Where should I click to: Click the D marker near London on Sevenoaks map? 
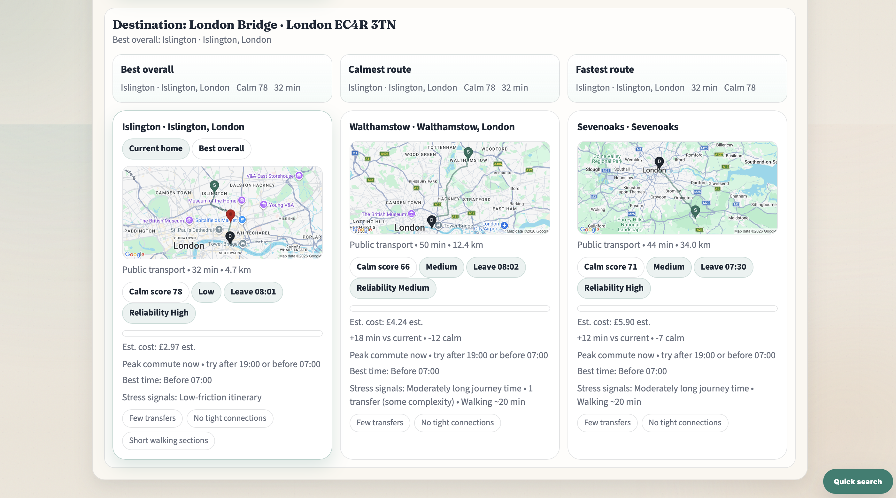tap(659, 161)
